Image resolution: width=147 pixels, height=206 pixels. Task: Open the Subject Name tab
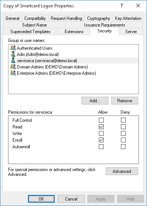35,25
